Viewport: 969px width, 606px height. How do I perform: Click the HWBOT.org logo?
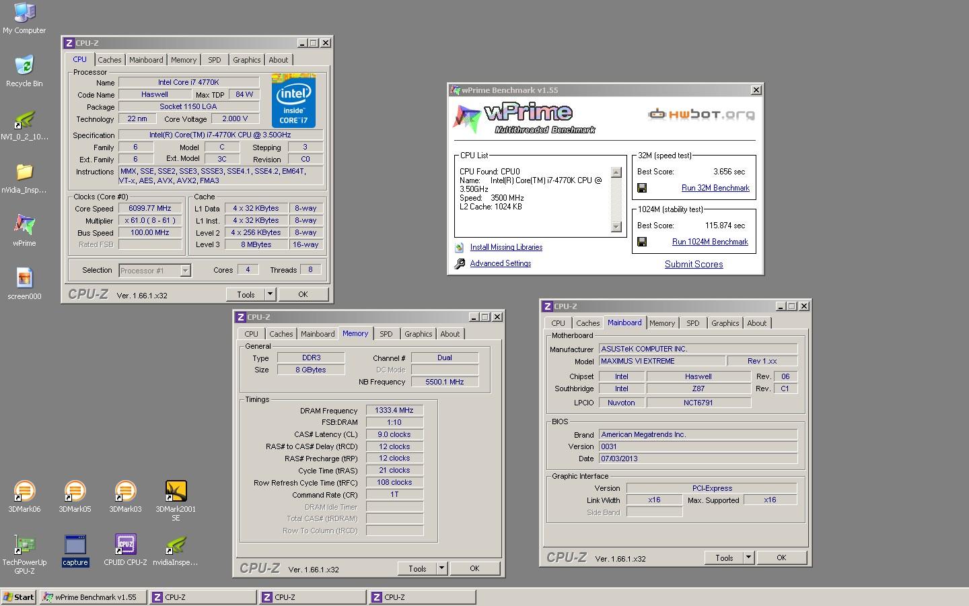click(701, 114)
